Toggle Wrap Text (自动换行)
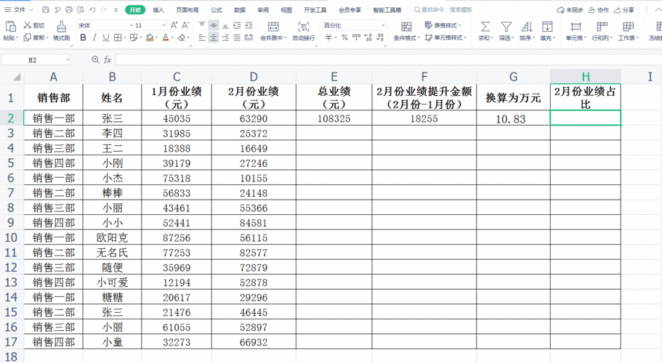Screen dimensions: 662x363 click(304, 30)
